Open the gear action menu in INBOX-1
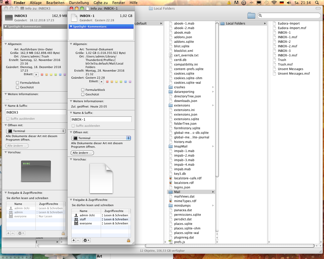The height and width of the screenshot is (259, 324). pyautogui.click(x=86, y=240)
